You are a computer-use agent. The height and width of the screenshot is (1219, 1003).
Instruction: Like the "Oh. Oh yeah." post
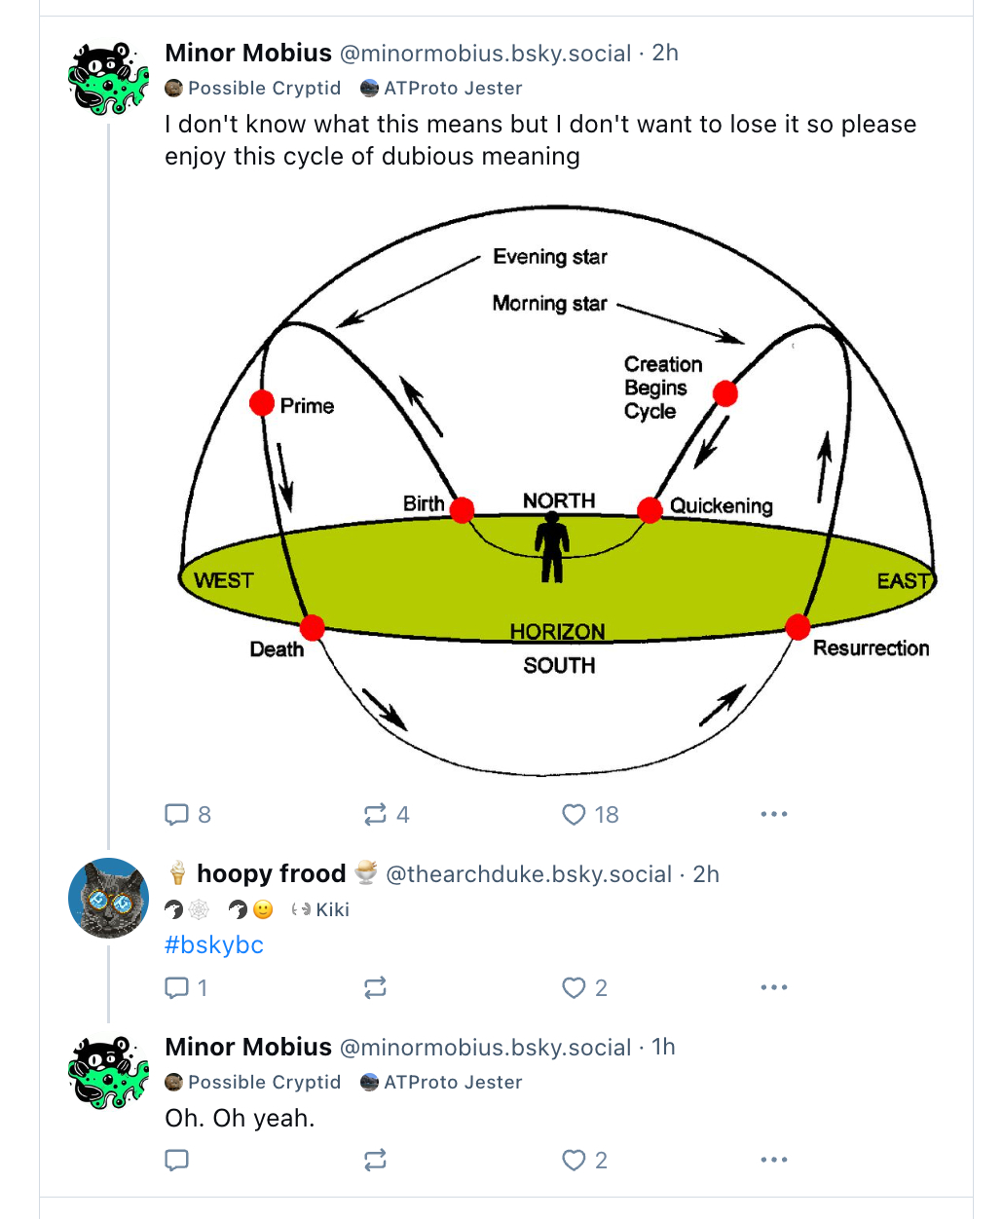pos(575,1160)
